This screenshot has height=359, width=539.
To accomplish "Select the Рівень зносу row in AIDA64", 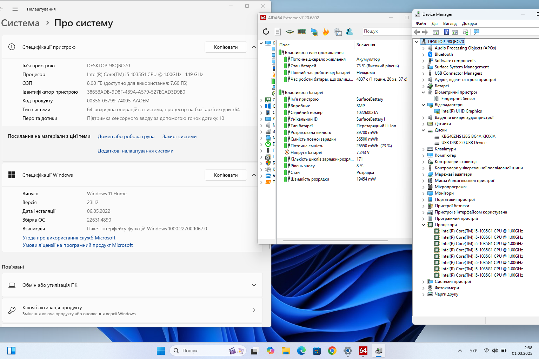I will point(344,166).
